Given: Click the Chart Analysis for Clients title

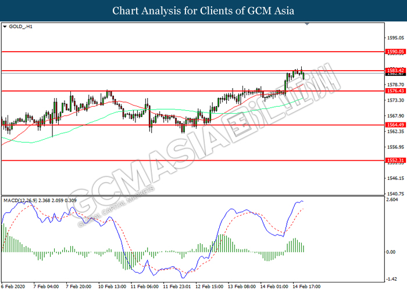Looking at the screenshot, I should tap(203, 10).
